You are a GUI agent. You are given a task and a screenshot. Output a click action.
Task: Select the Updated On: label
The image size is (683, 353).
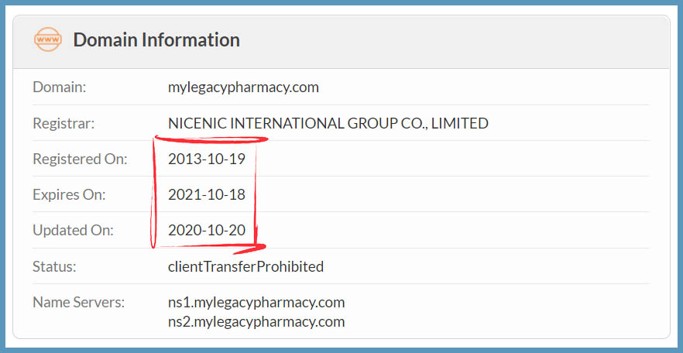(x=73, y=231)
